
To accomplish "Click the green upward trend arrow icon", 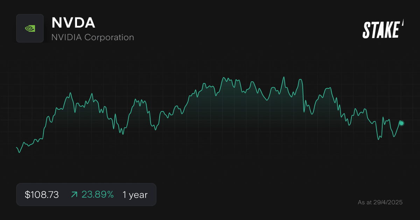I will coord(74,195).
